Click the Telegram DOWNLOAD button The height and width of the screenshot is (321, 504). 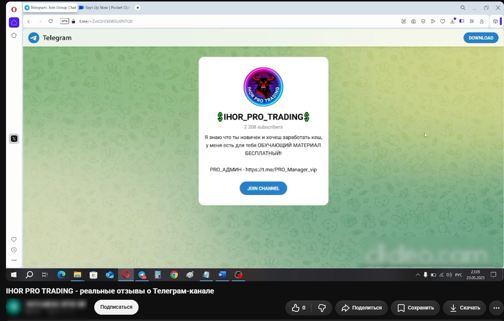pyautogui.click(x=481, y=38)
